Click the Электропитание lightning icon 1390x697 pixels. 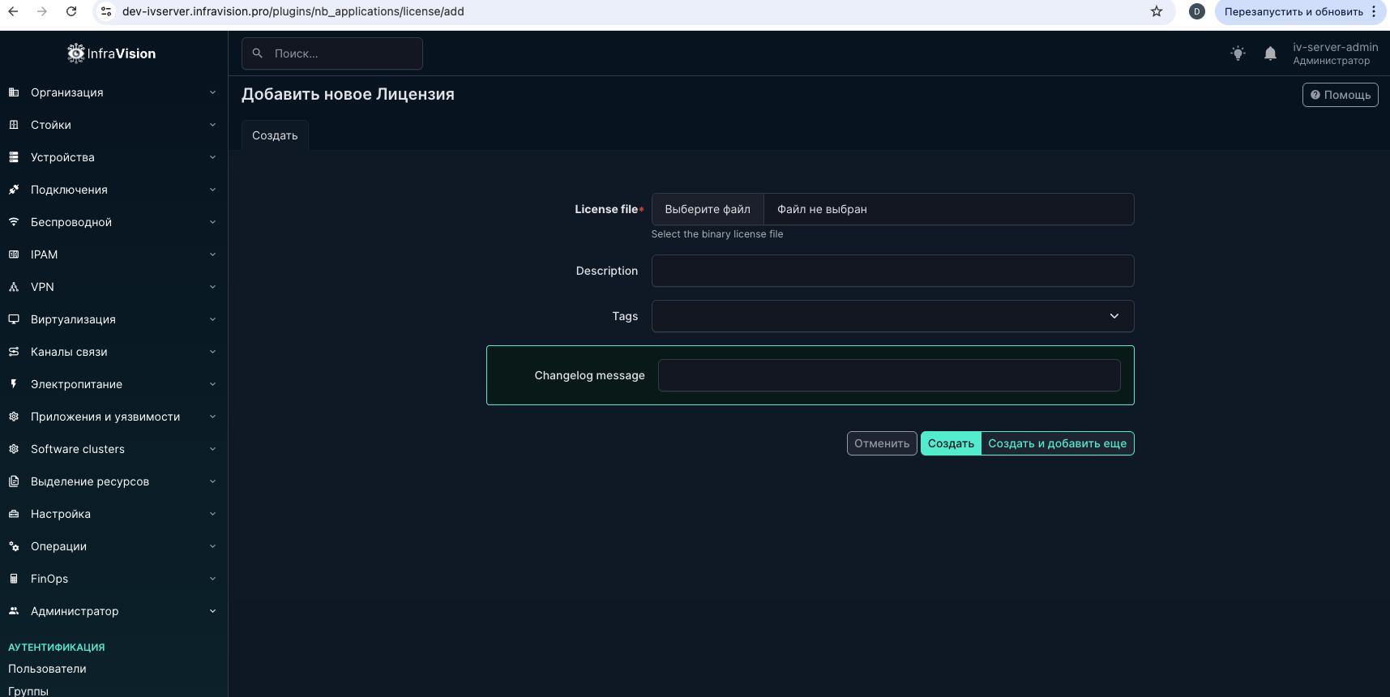[x=14, y=384]
